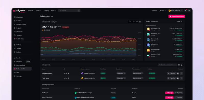This screenshot has width=204, height=100.
Task: Open API in the sidebar
Action: (x=22, y=72)
